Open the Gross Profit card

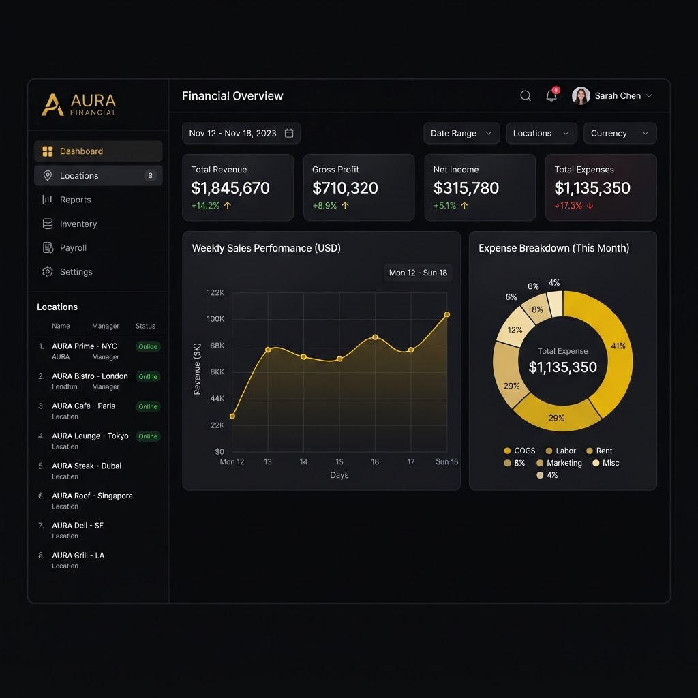pos(359,187)
